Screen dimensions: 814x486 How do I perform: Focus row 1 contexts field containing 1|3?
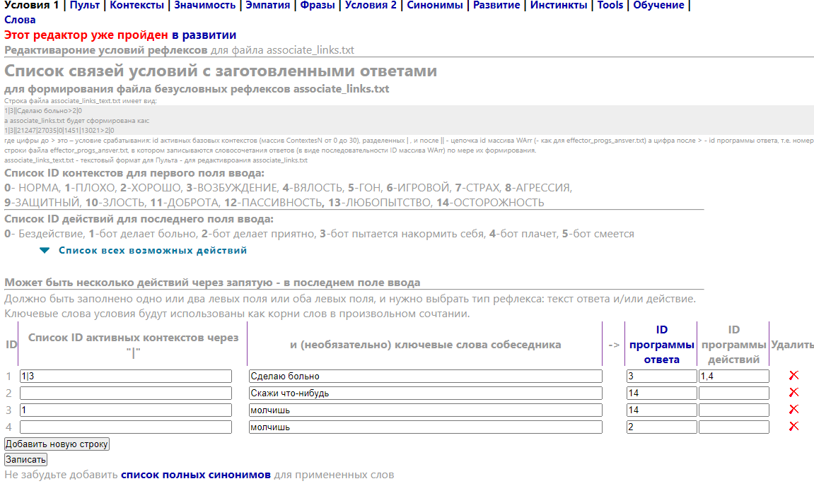click(x=126, y=377)
